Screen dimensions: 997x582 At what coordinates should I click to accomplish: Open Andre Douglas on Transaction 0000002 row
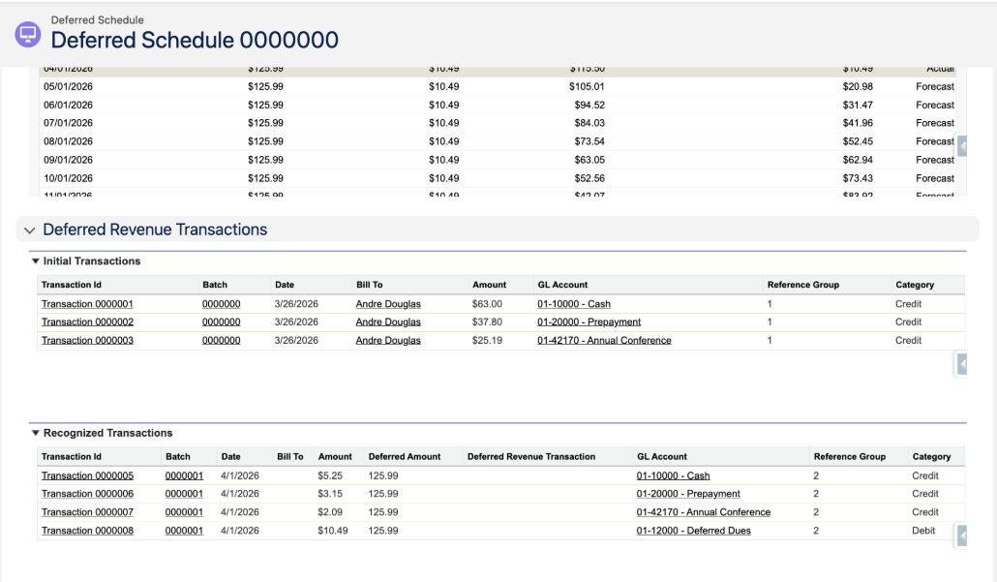coord(388,322)
